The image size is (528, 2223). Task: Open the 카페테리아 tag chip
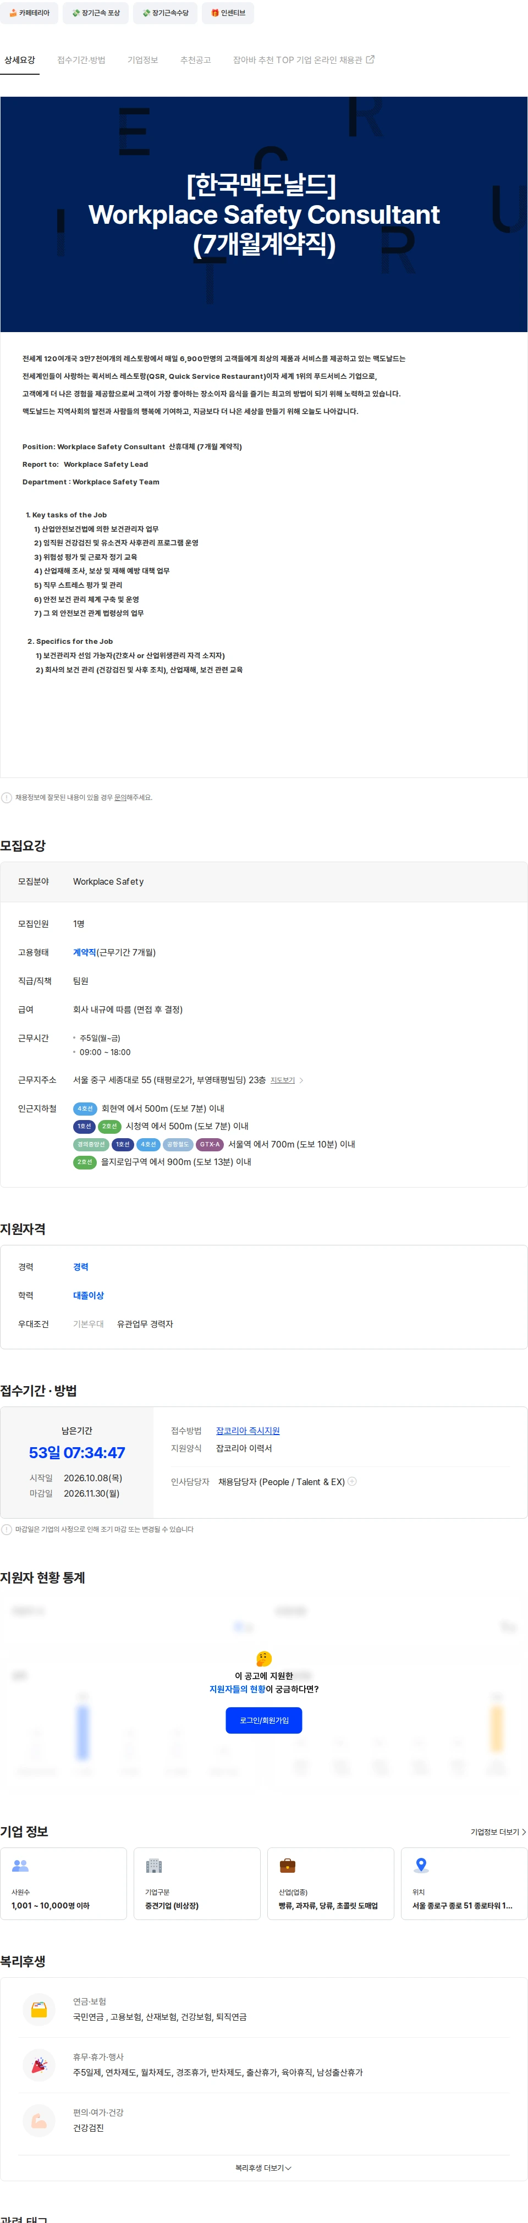[x=30, y=13]
